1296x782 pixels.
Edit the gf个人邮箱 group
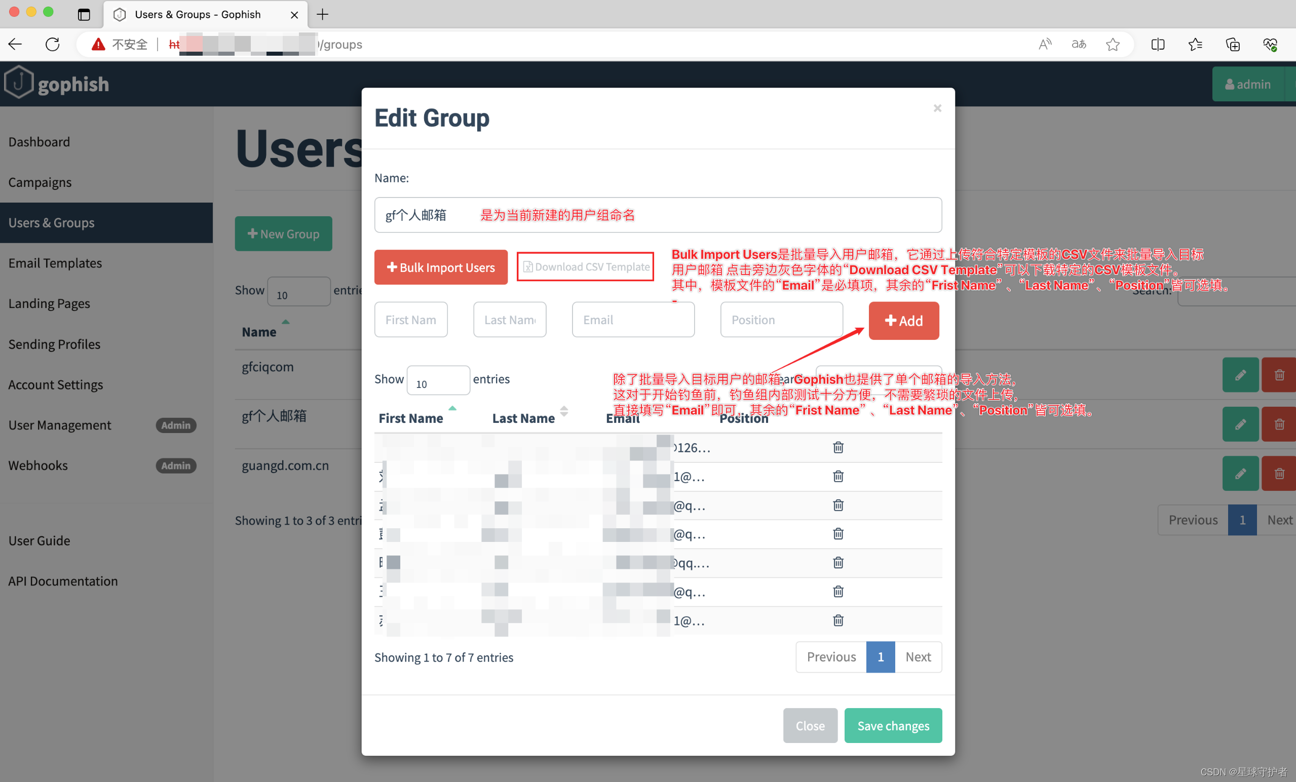(1240, 424)
